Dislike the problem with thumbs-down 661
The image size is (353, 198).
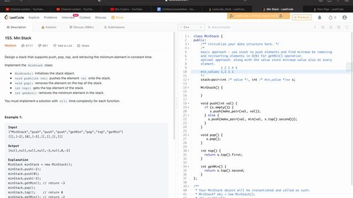43,46
